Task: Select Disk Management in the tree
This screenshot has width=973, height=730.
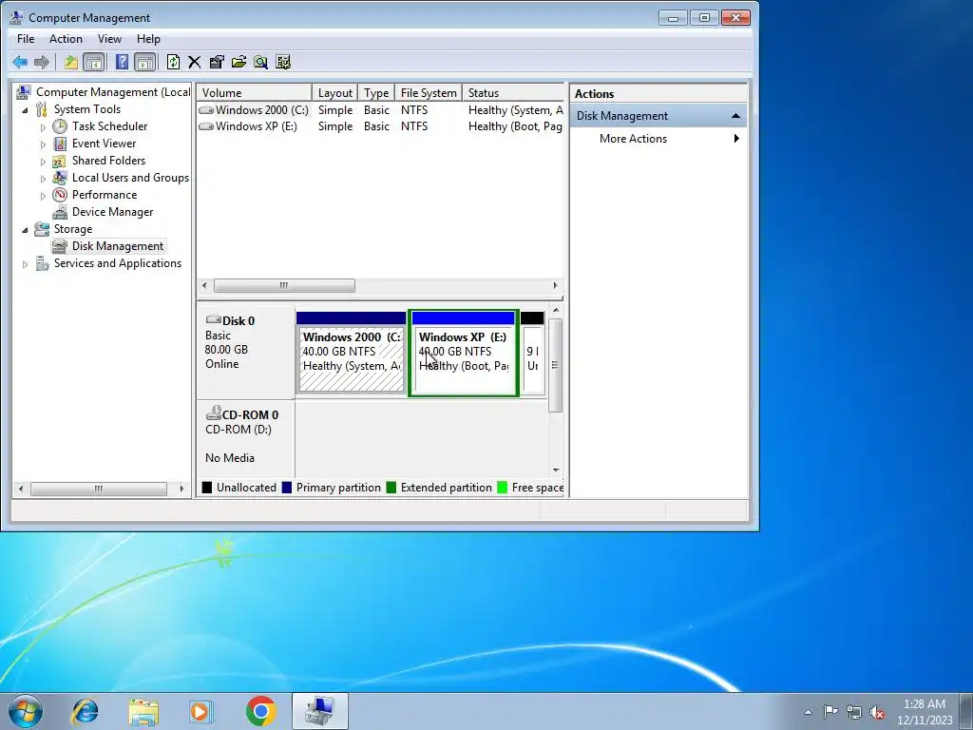Action: coord(117,246)
